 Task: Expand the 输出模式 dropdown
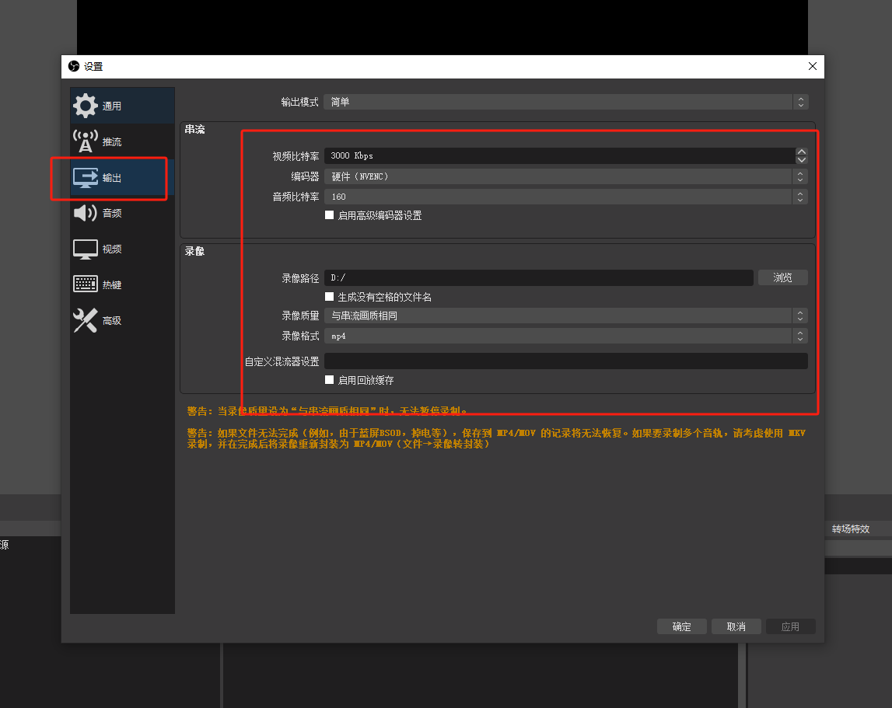click(565, 102)
